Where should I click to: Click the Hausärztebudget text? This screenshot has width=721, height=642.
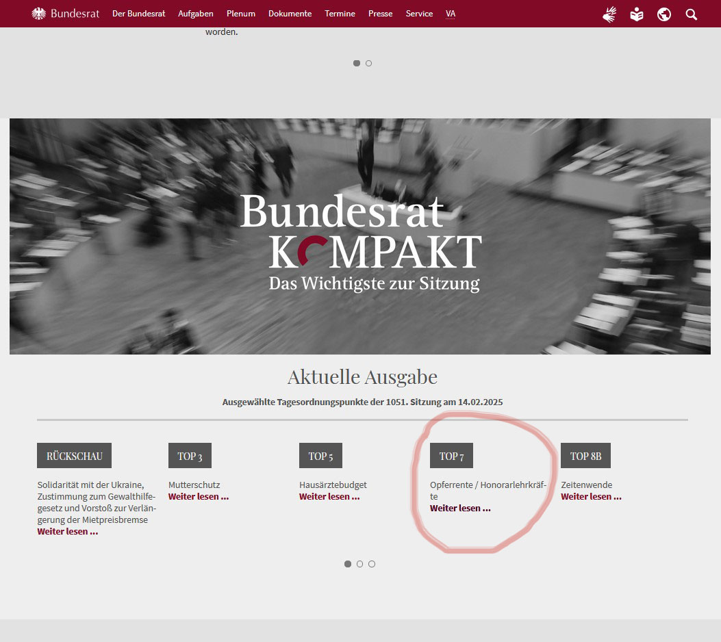pos(333,485)
